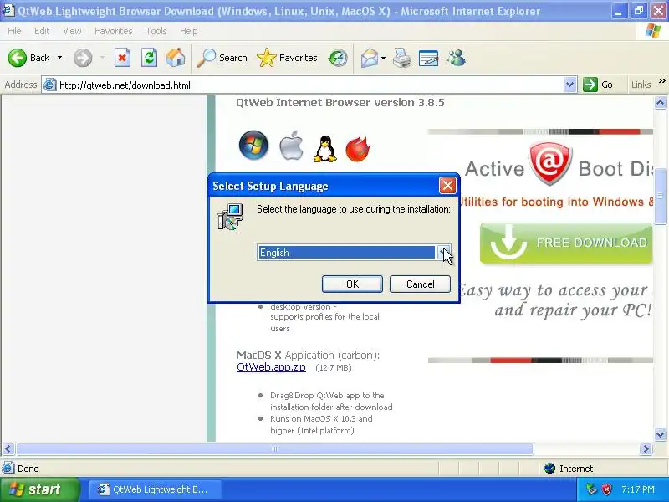Click the IE title bar icon
The image size is (669, 502).
(8, 10)
